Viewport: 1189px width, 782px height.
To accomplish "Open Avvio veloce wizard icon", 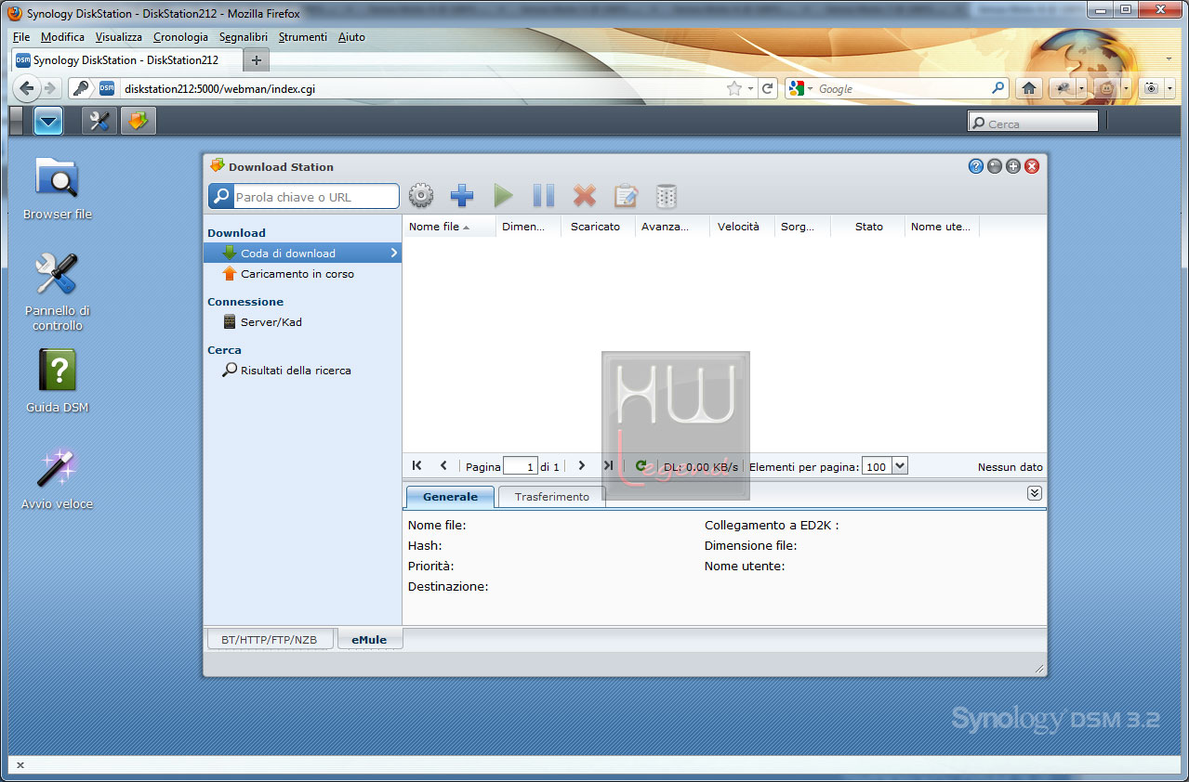I will [57, 477].
